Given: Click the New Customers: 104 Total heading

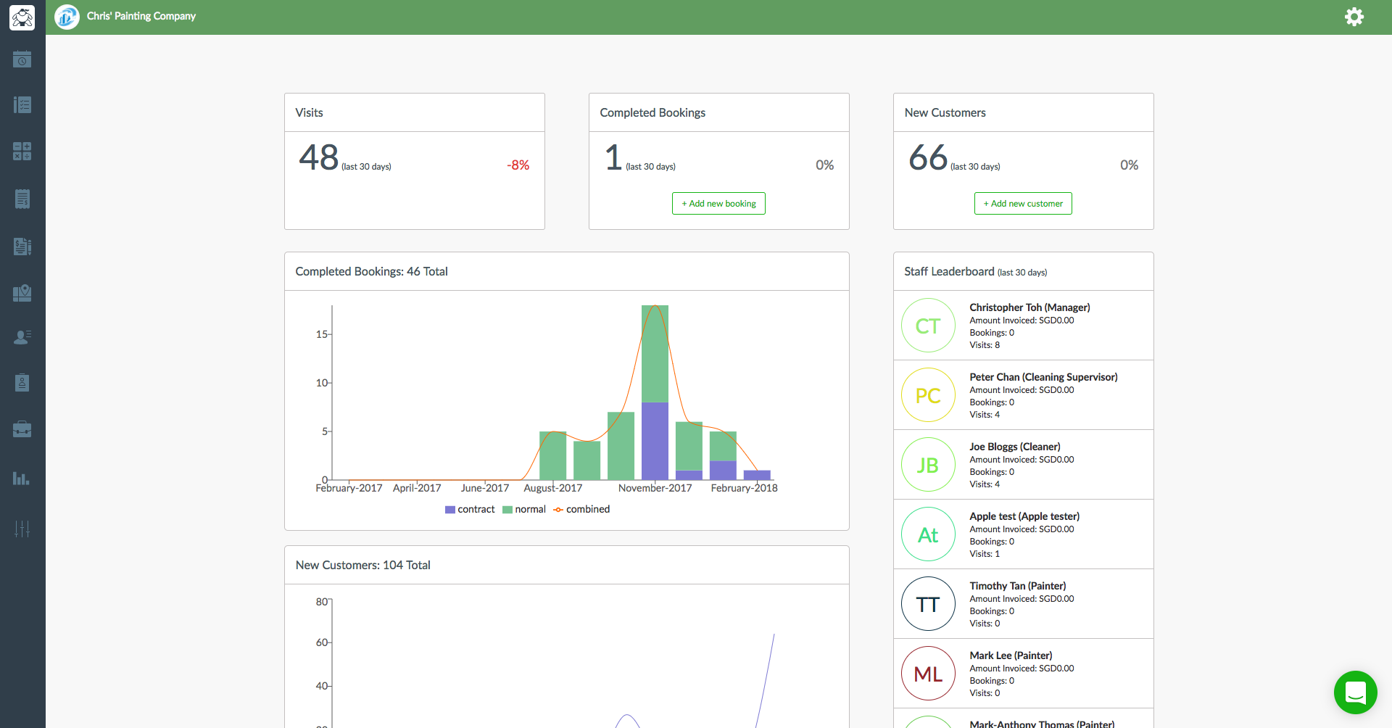Looking at the screenshot, I should 362,565.
